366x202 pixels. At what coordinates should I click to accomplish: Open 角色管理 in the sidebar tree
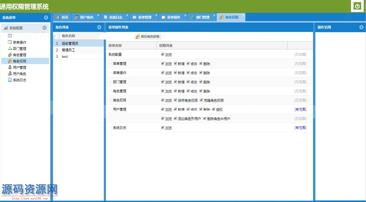[19, 55]
